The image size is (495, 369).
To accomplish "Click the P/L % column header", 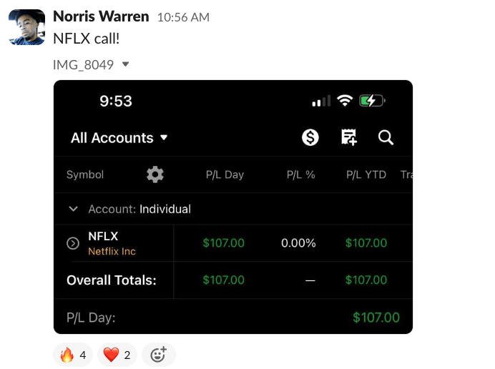I will point(300,174).
